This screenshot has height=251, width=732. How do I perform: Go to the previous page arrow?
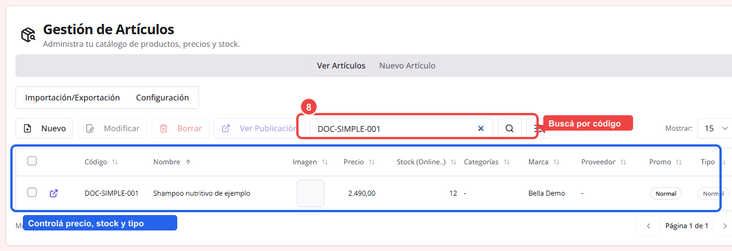point(649,226)
